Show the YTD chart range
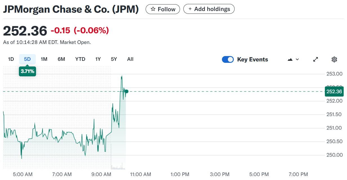The height and width of the screenshot is (180, 347). [80, 59]
